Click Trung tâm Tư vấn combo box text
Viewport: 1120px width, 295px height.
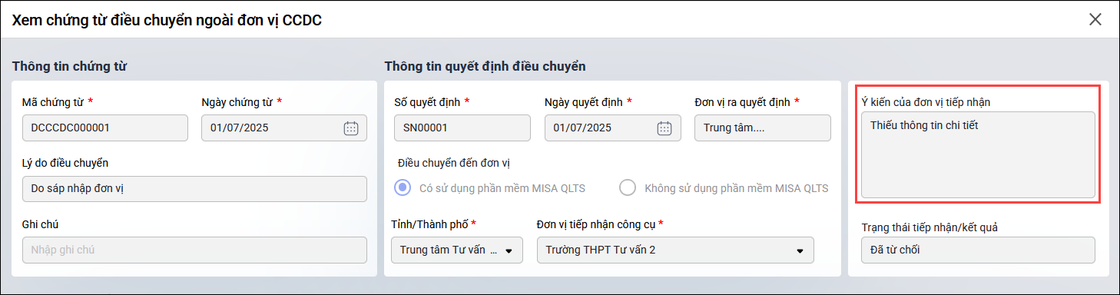point(449,250)
